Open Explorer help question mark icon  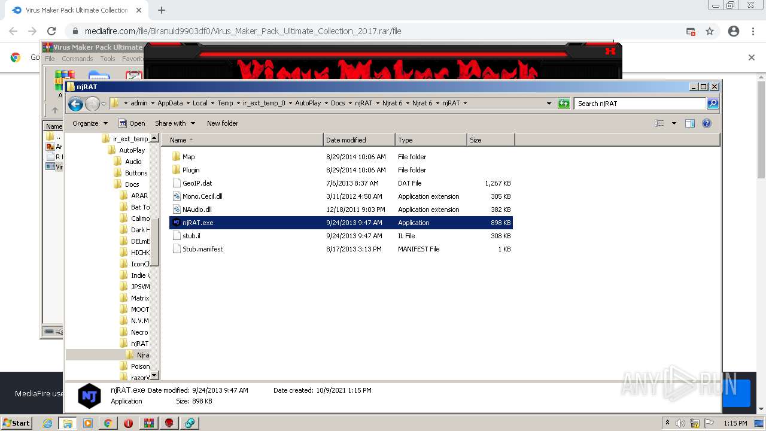[x=706, y=123]
